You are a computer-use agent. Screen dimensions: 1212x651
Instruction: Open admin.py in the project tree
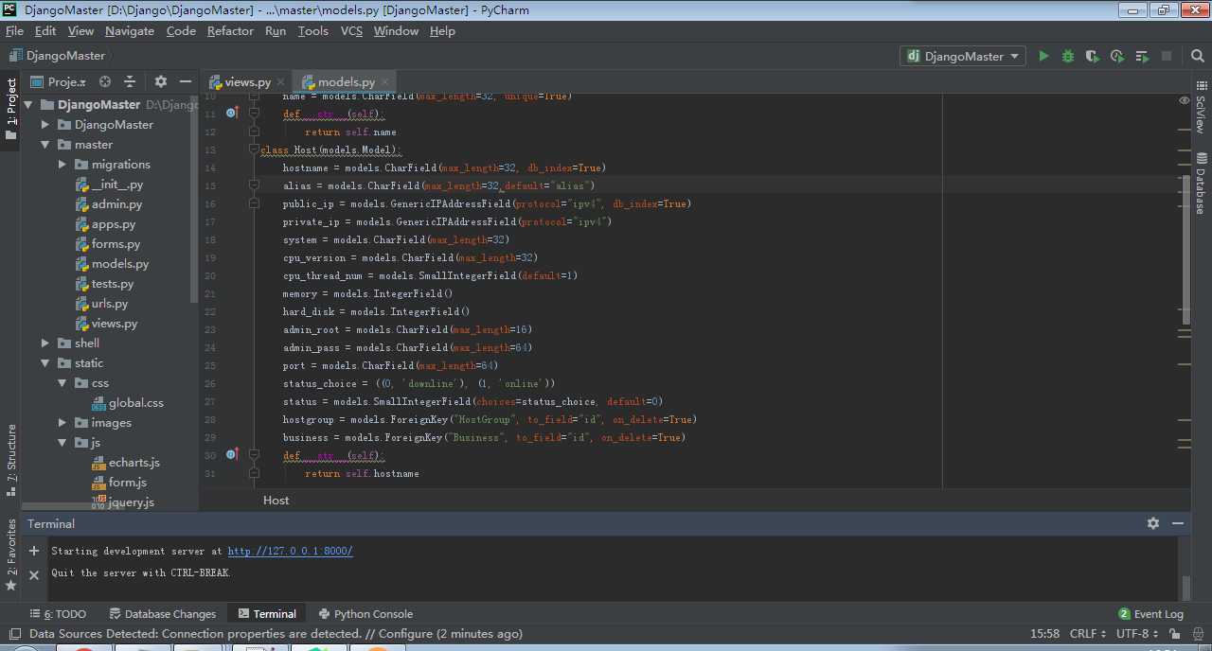coord(109,204)
